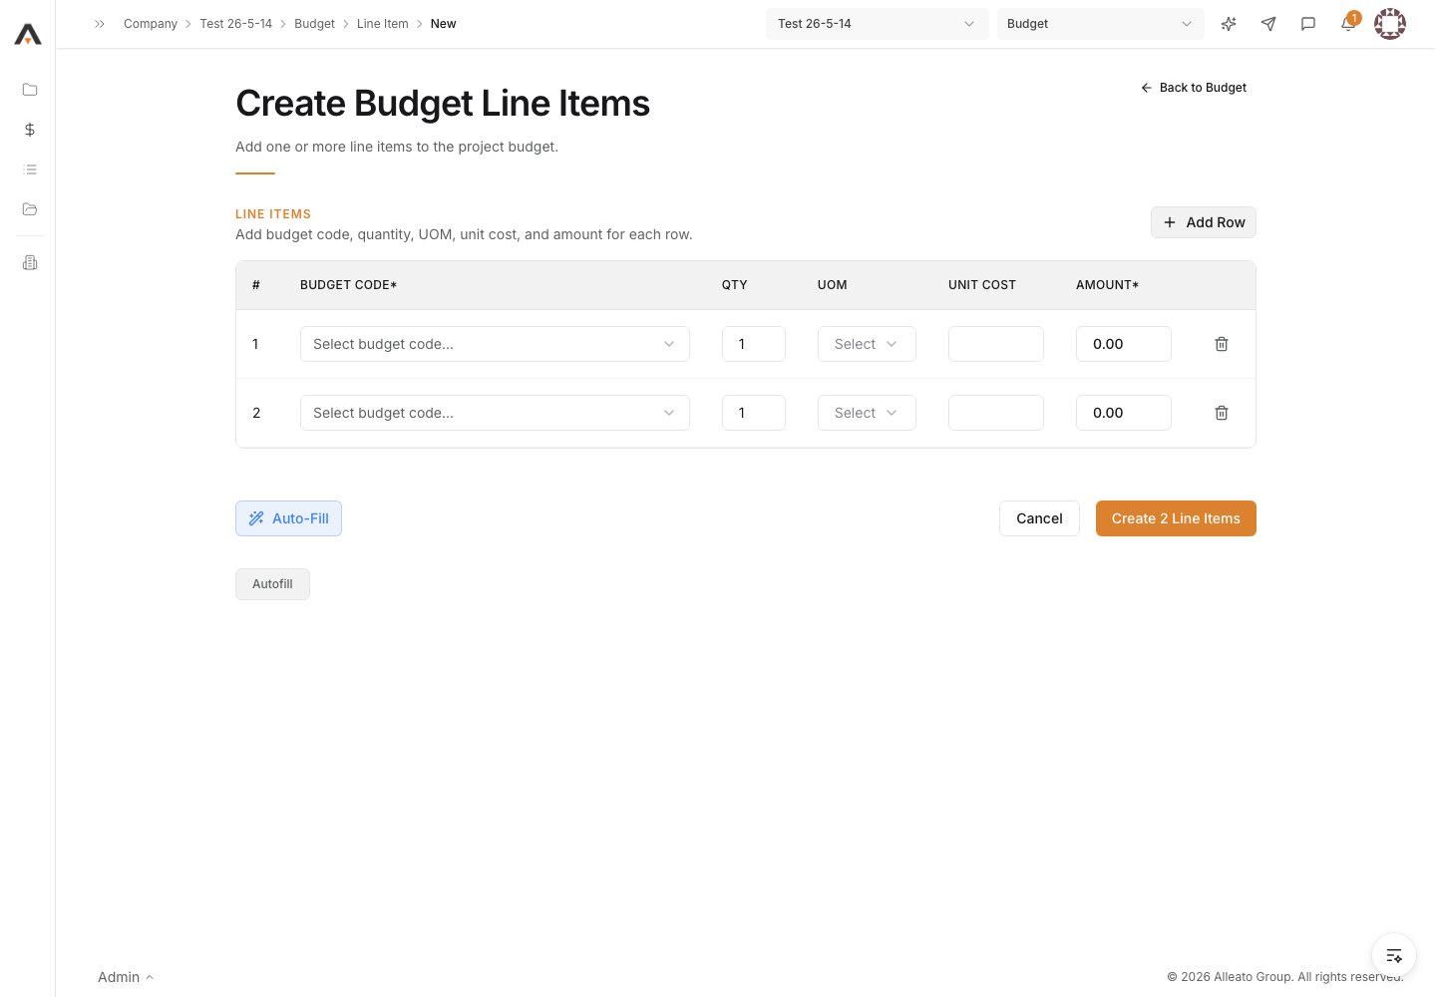Open the user avatar menu

click(1390, 24)
